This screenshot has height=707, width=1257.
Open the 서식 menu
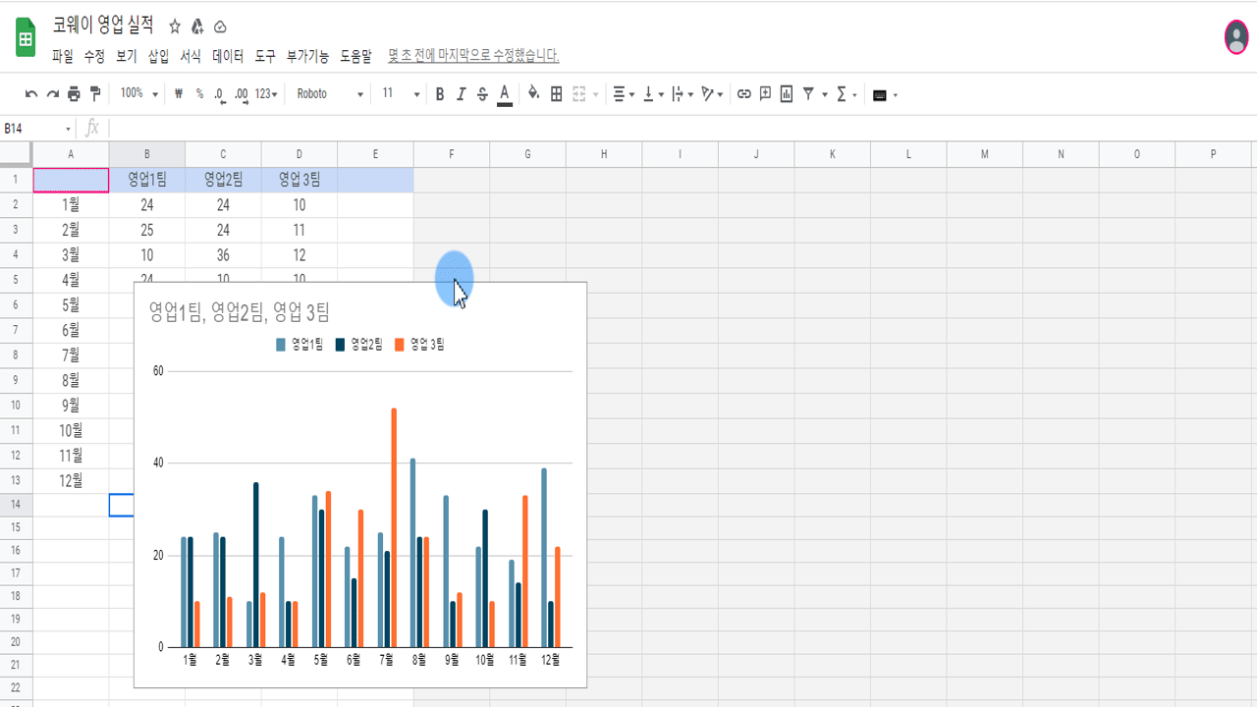(191, 57)
